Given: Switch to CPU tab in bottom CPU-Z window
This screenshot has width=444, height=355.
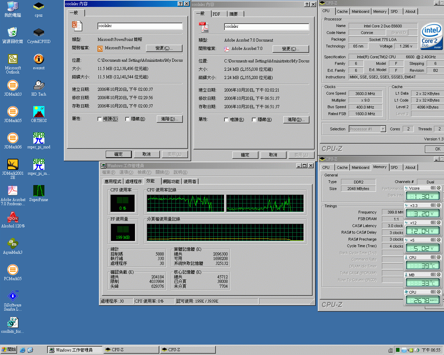Looking at the screenshot, I should tap(326, 167).
